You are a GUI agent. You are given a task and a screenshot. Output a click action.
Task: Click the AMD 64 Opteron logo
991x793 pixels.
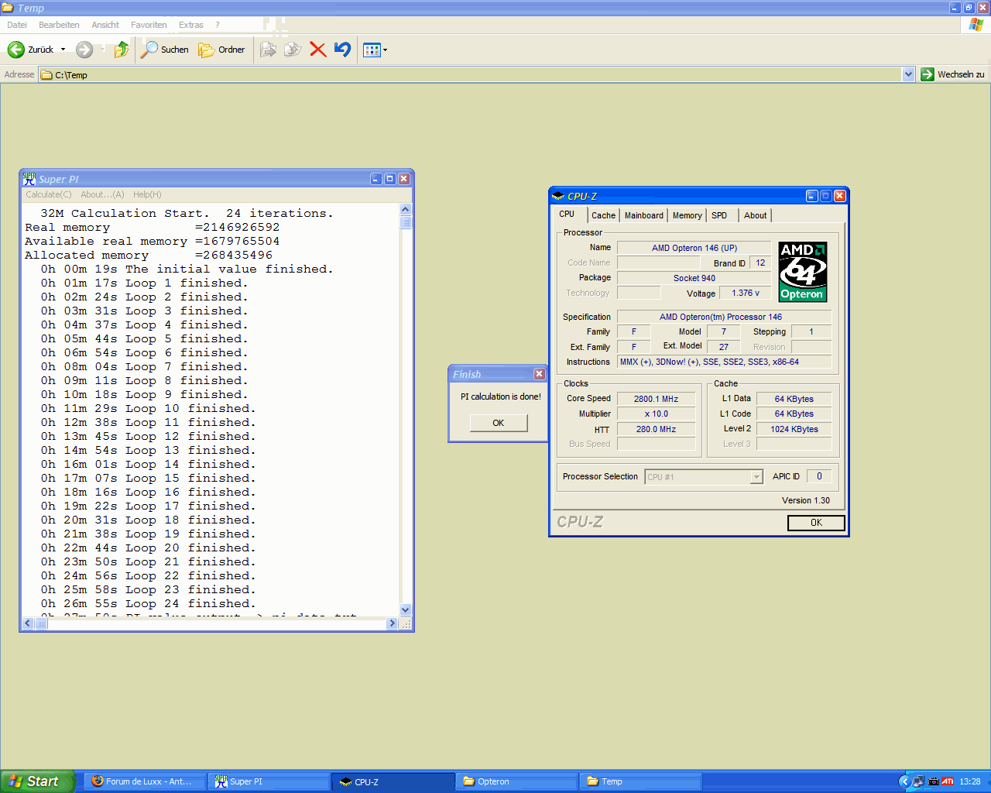[803, 272]
